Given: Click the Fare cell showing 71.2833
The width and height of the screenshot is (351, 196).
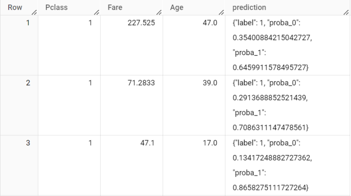Looking at the screenshot, I should click(x=141, y=83).
